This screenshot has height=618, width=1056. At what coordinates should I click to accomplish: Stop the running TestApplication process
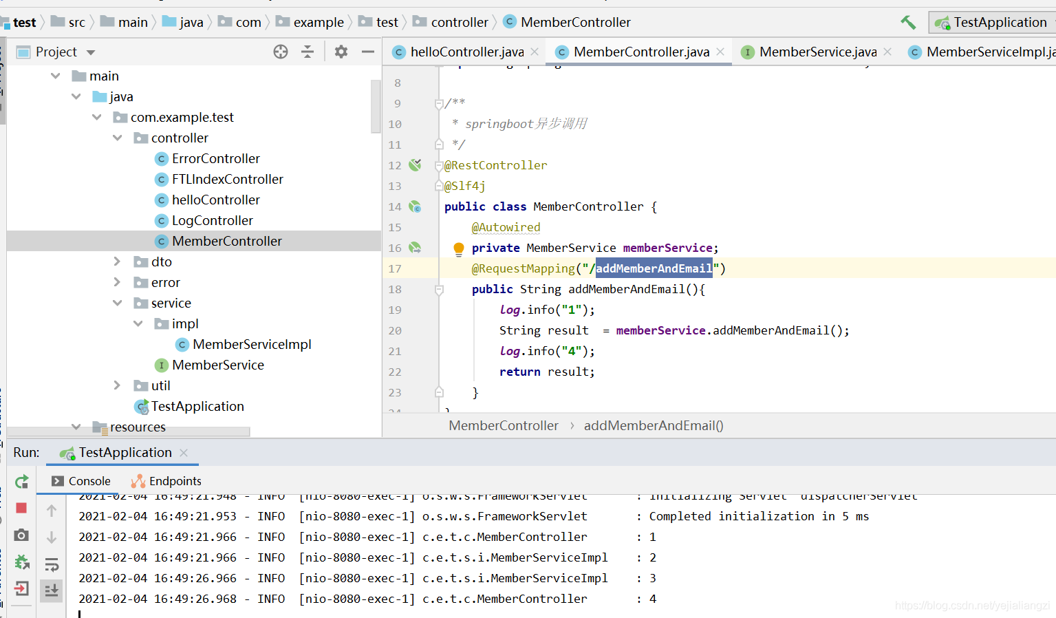(21, 508)
